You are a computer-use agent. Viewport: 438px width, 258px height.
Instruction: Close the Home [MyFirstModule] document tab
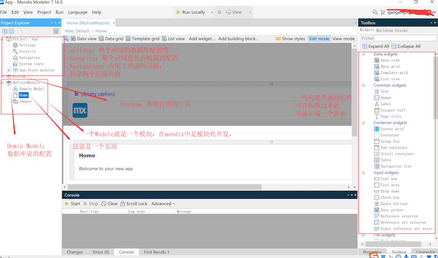(x=114, y=23)
